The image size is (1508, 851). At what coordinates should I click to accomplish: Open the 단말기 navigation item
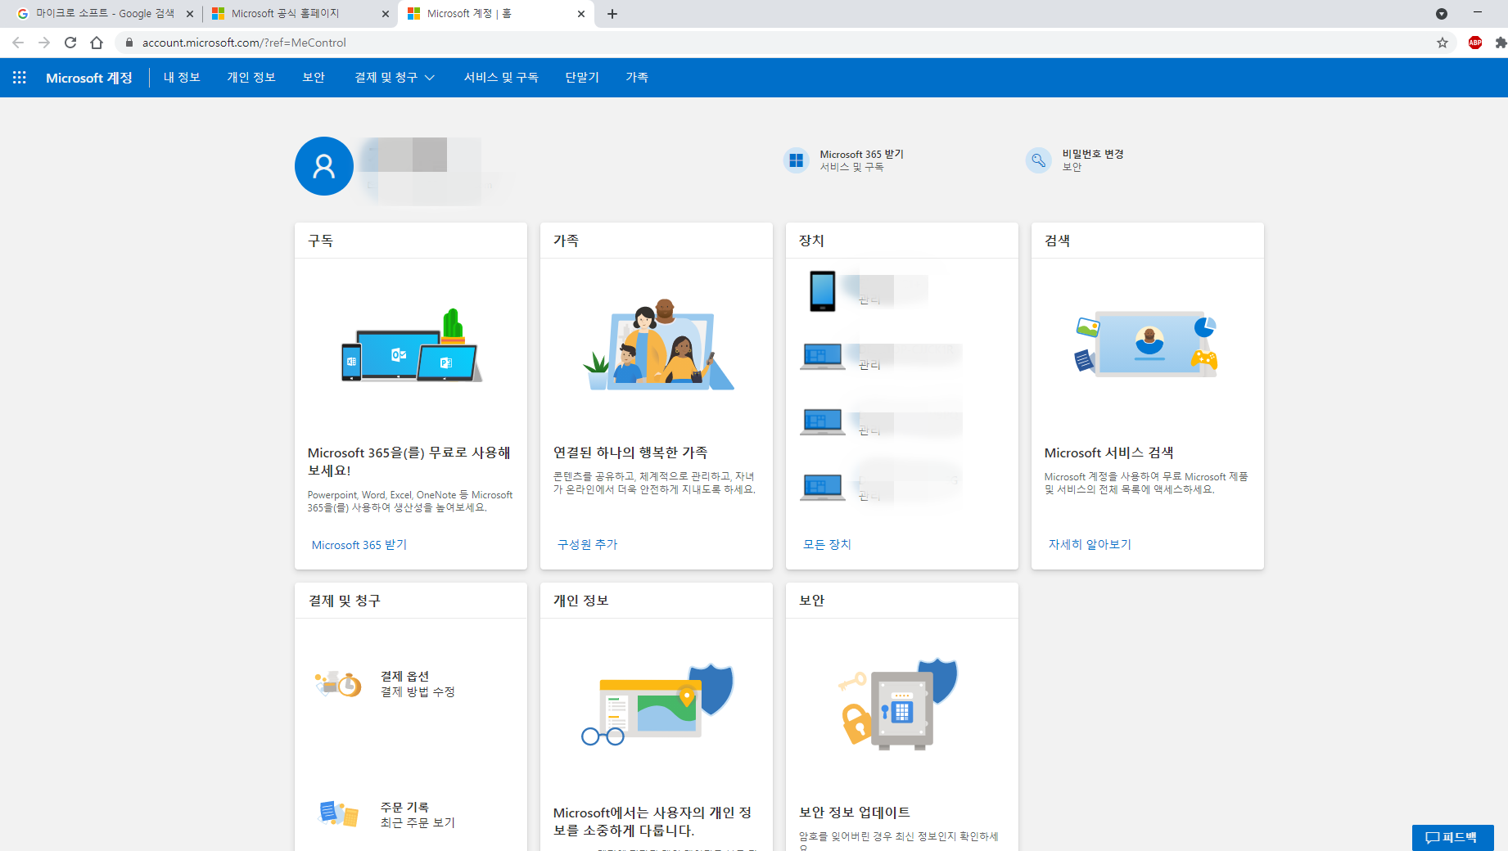point(582,78)
